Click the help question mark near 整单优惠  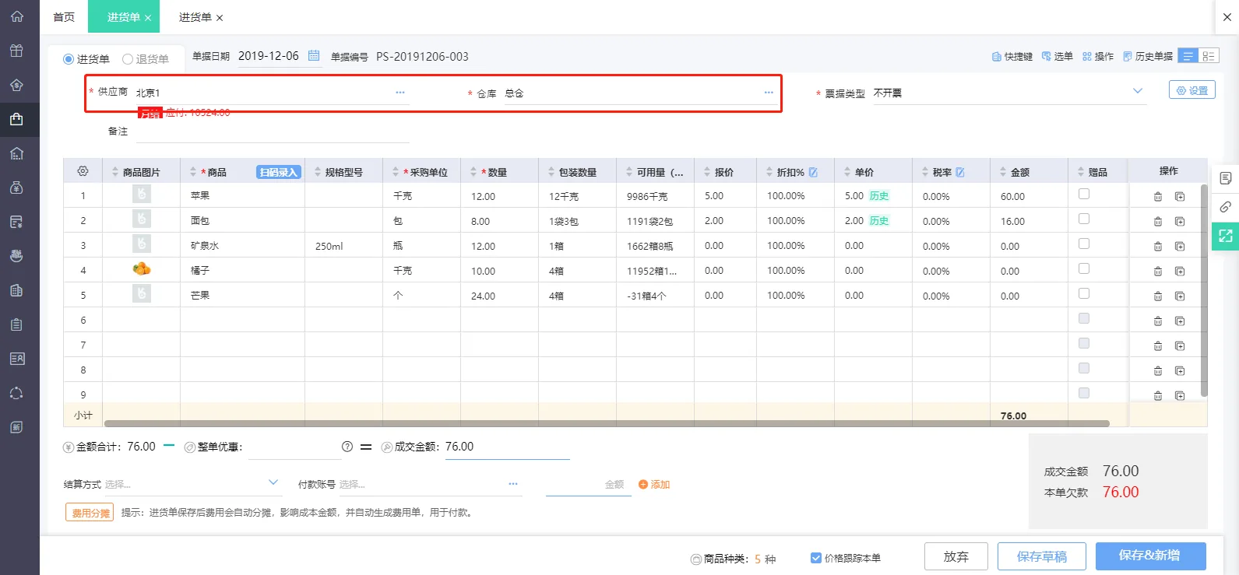coord(347,447)
